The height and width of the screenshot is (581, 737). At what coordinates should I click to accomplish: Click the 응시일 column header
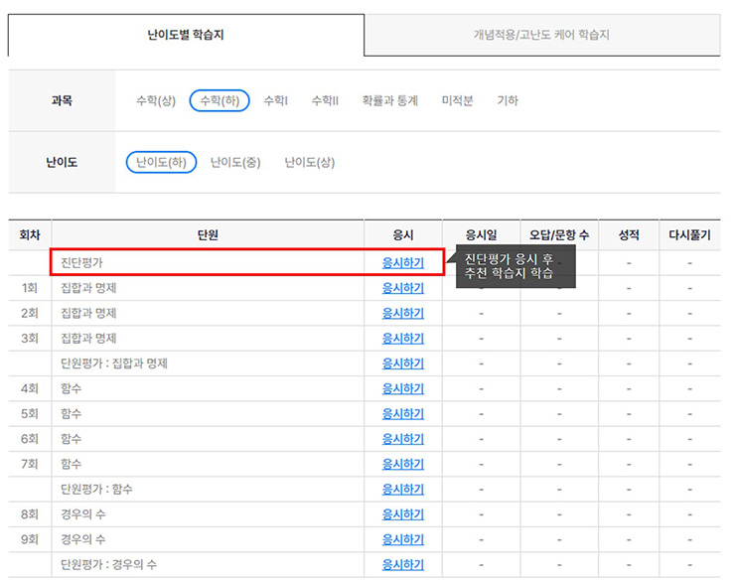coord(481,234)
